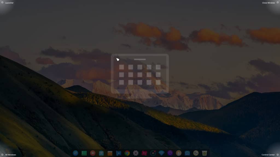Open settings gear beside Close Window corner
280x157 pixels.
pyautogui.click(x=278, y=2)
